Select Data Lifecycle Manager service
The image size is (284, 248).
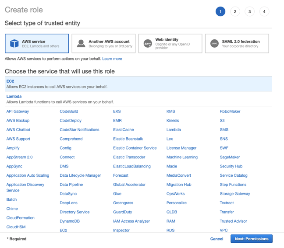(80, 175)
